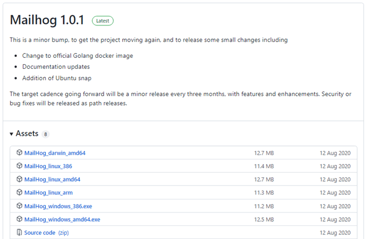Viewport: 378px width, 239px height.
Task: Click the sentence starting 'This is a minor bump'
Action: tap(148, 40)
